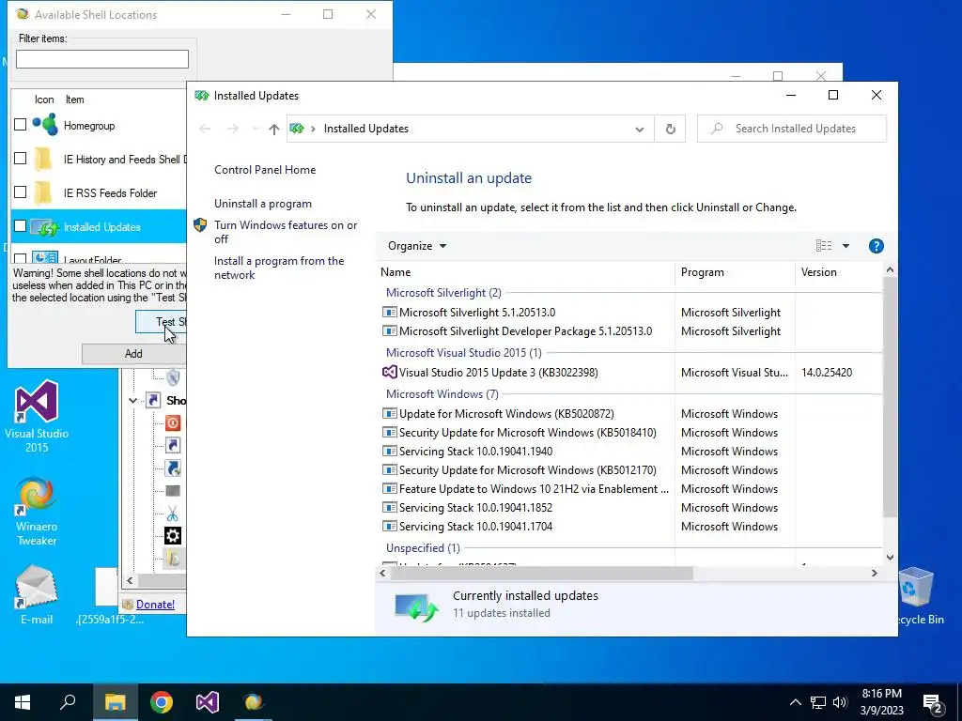962x721 pixels.
Task: Sort by the Name column header
Action: [525, 272]
